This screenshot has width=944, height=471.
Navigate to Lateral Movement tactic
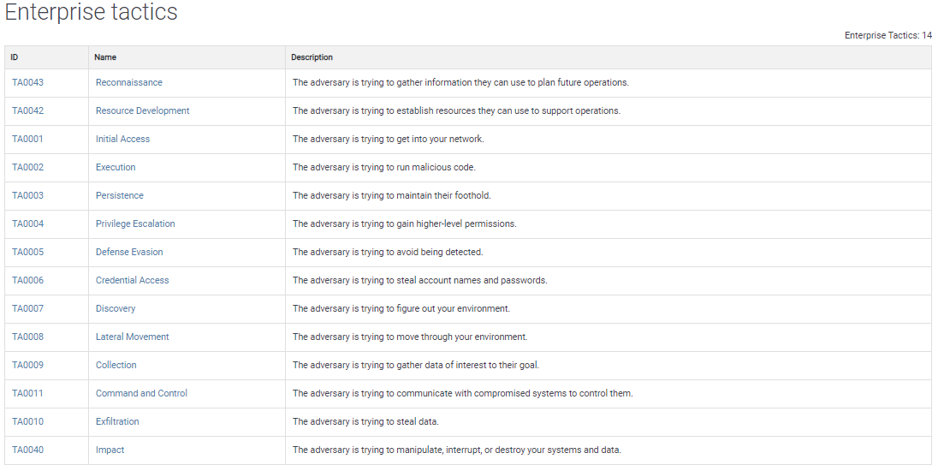point(132,337)
